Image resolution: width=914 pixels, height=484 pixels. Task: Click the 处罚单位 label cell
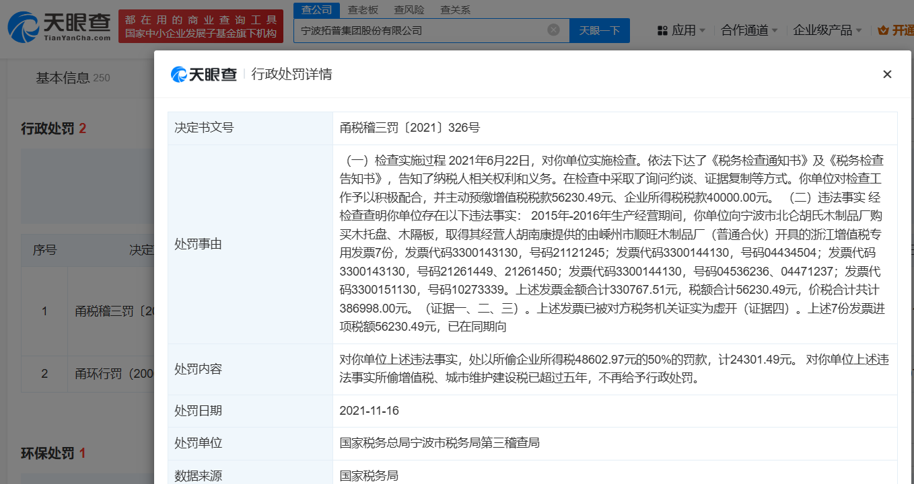coord(250,444)
